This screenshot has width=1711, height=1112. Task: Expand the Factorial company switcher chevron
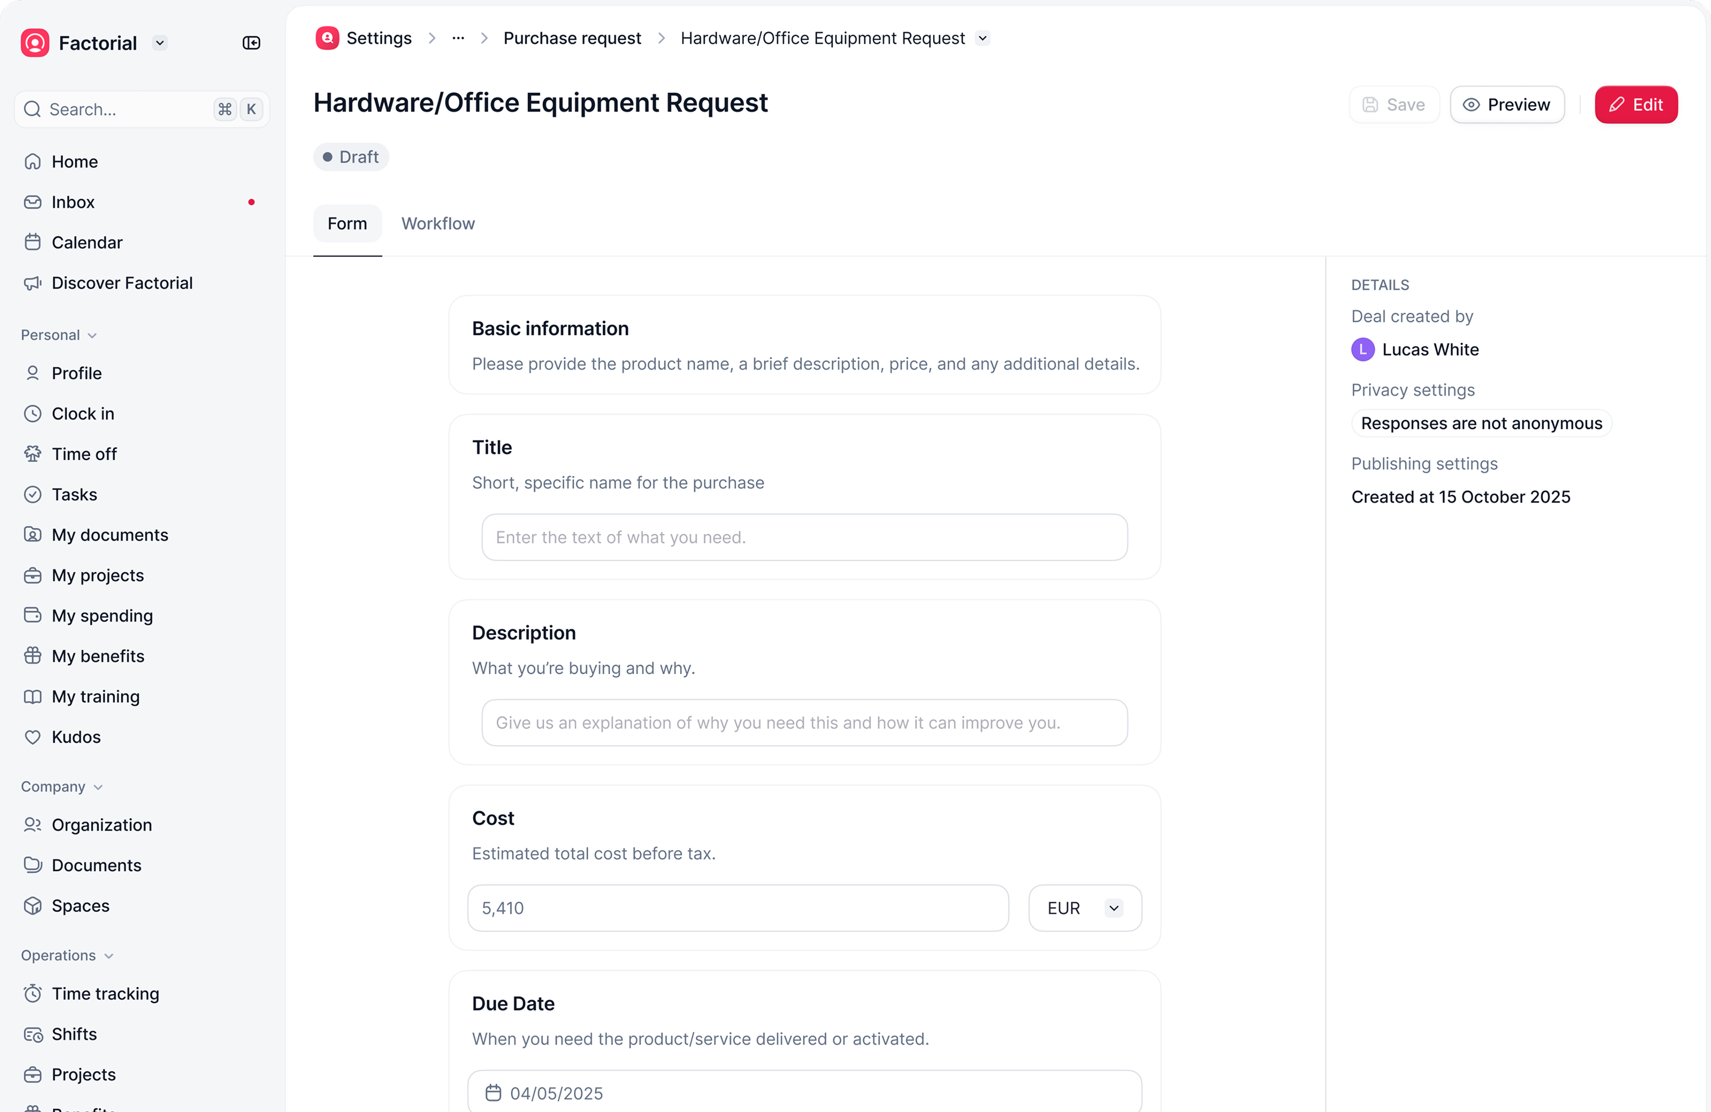pos(159,43)
